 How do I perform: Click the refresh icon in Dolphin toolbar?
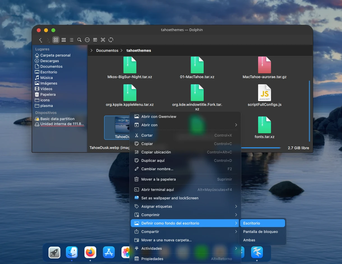click(x=111, y=40)
